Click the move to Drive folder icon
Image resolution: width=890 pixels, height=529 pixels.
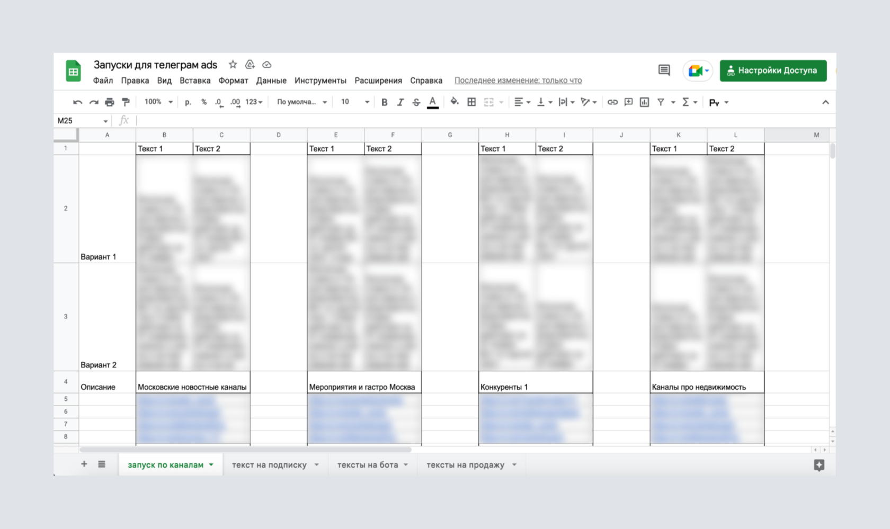(250, 65)
